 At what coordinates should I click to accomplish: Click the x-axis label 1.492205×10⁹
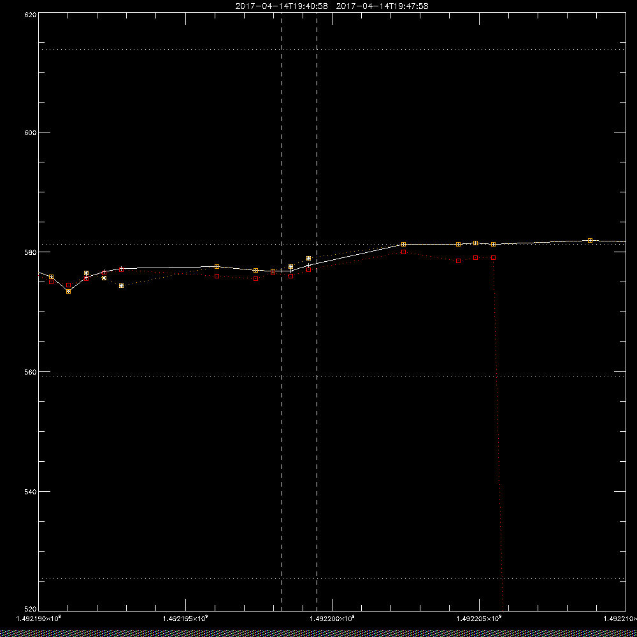point(479,619)
